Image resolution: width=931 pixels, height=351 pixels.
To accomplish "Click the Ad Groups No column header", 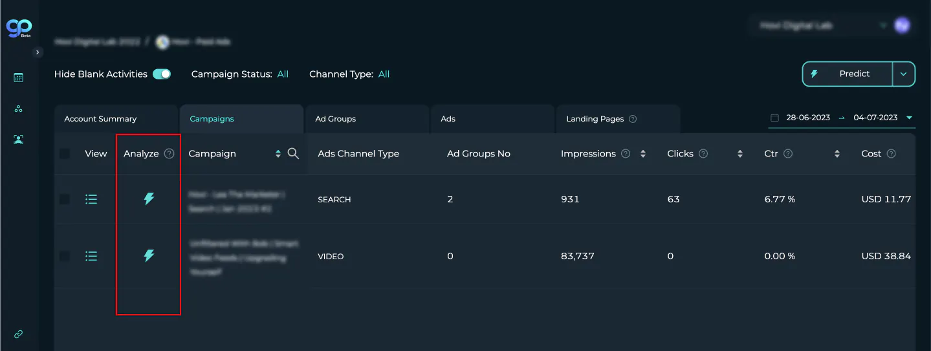I will (479, 154).
